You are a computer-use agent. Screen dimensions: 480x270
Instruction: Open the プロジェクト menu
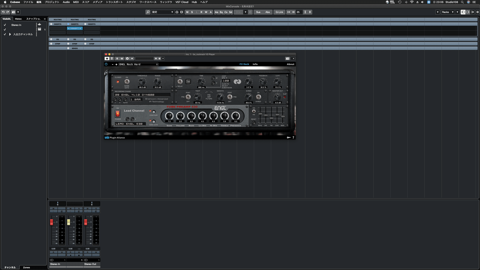point(52,2)
